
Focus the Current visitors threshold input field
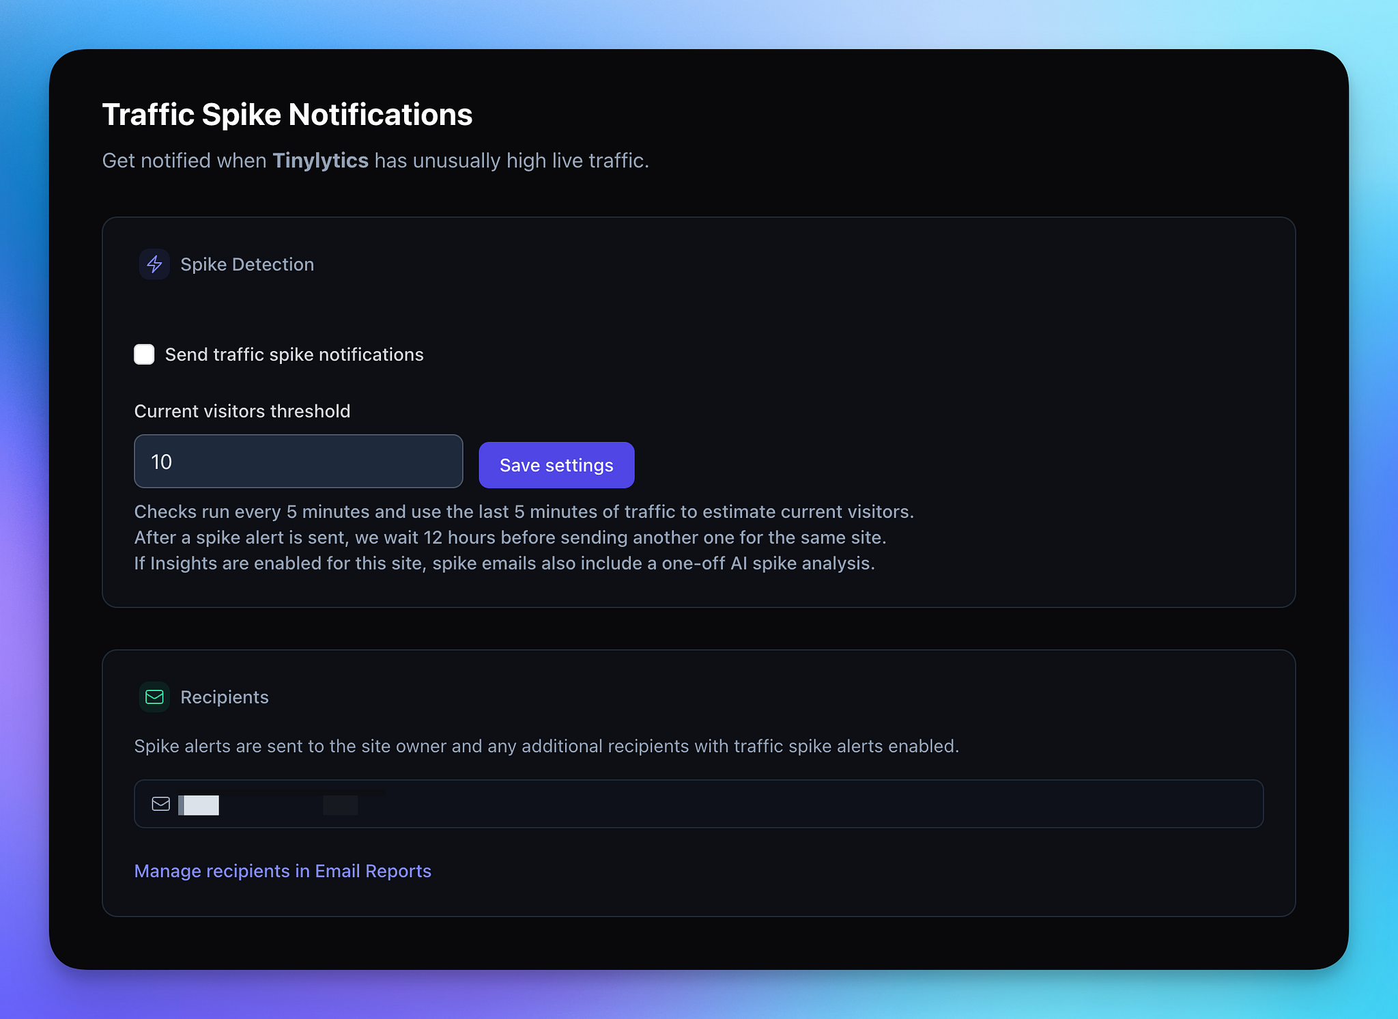point(298,462)
